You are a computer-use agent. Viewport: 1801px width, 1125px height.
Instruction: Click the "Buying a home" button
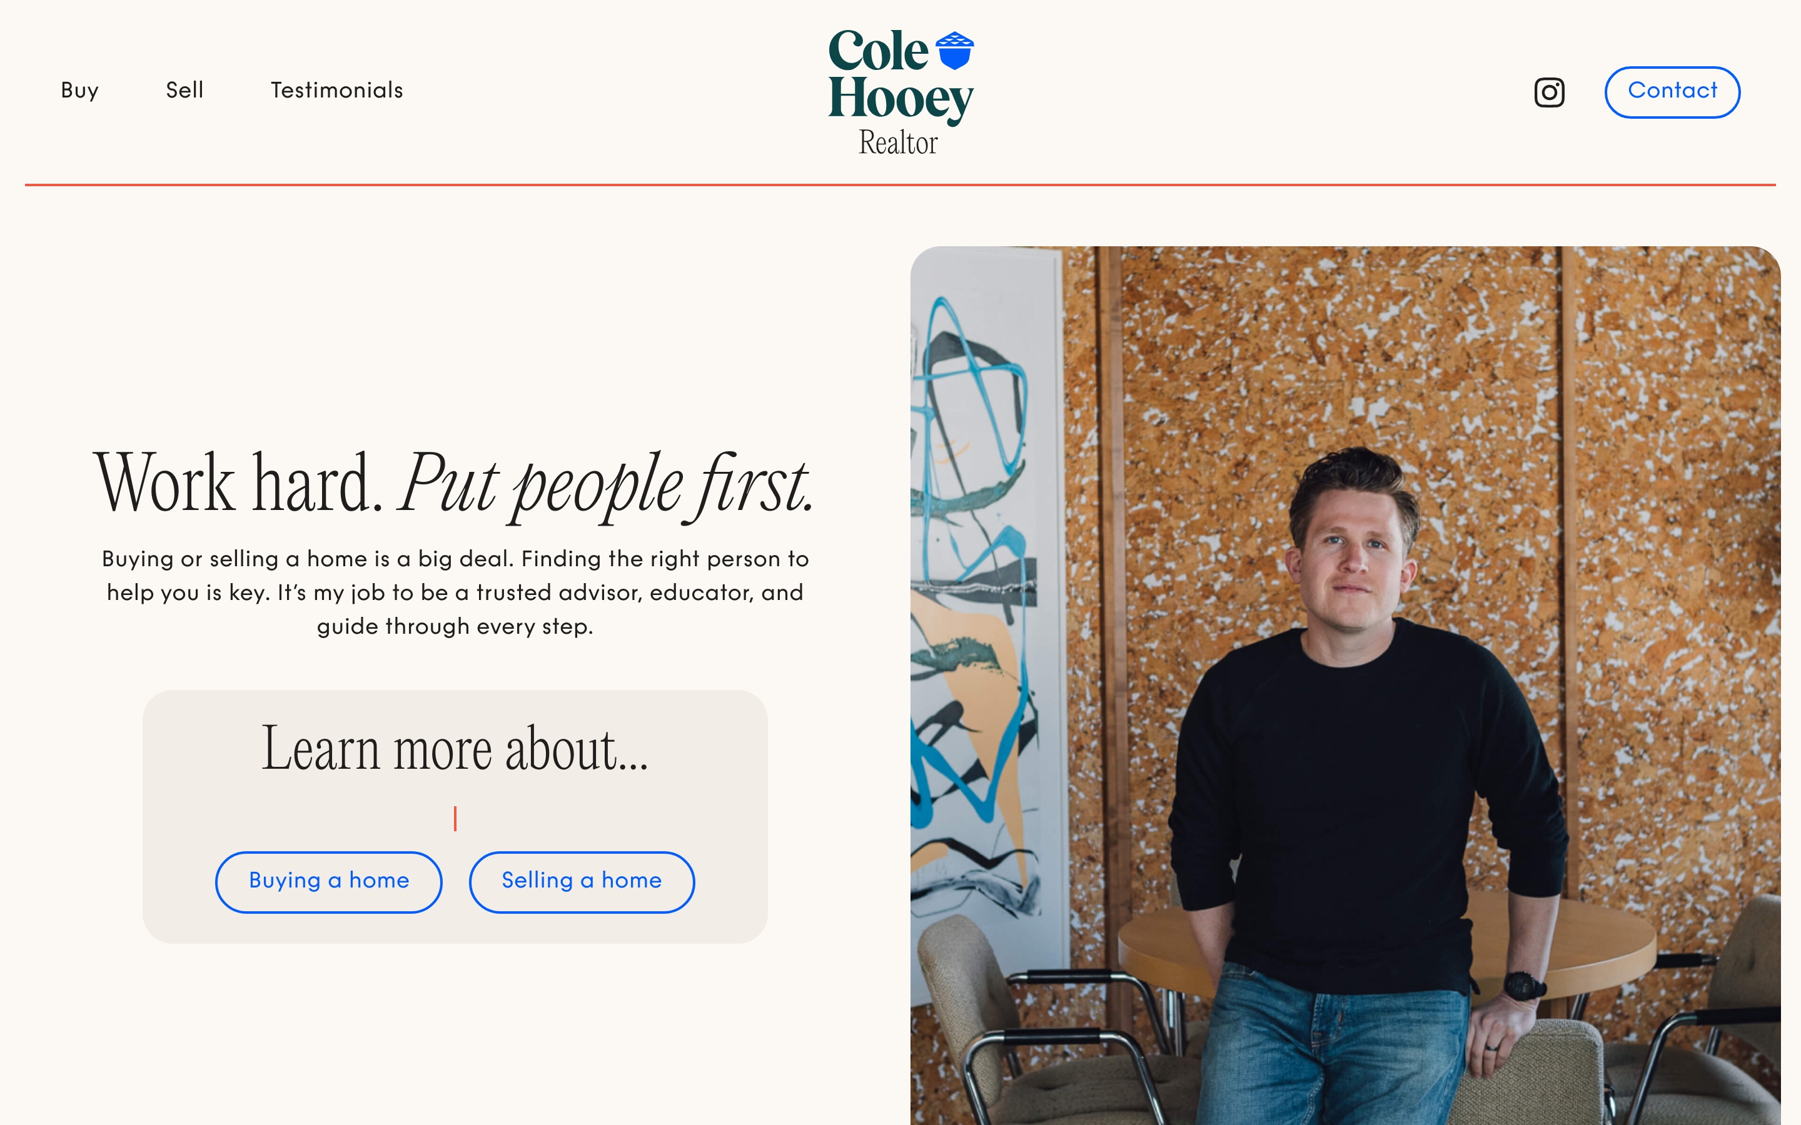328,881
